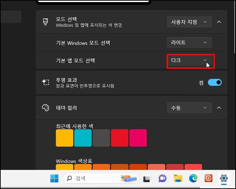Screen dimensions: 236x189
Task: Pick the gray recently used color
Action: (101, 138)
